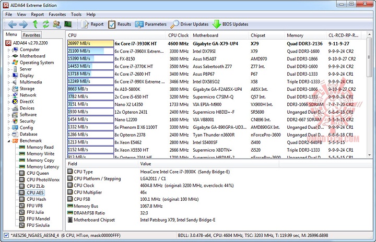The height and width of the screenshot is (242, 376).
Task: Select the Storage node icon
Action: coord(15,89)
